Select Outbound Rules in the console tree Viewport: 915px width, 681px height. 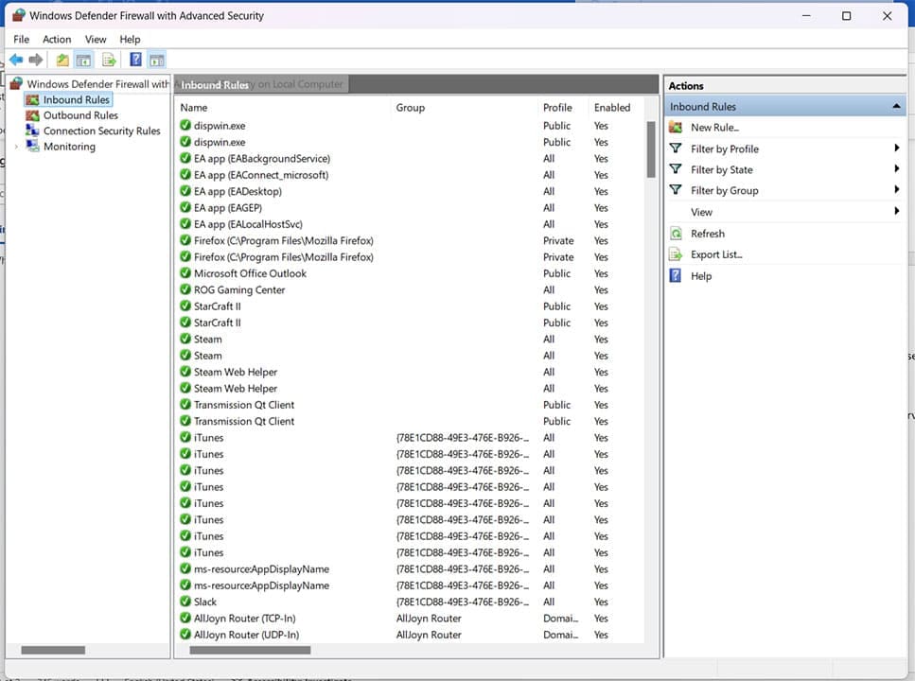click(x=80, y=115)
